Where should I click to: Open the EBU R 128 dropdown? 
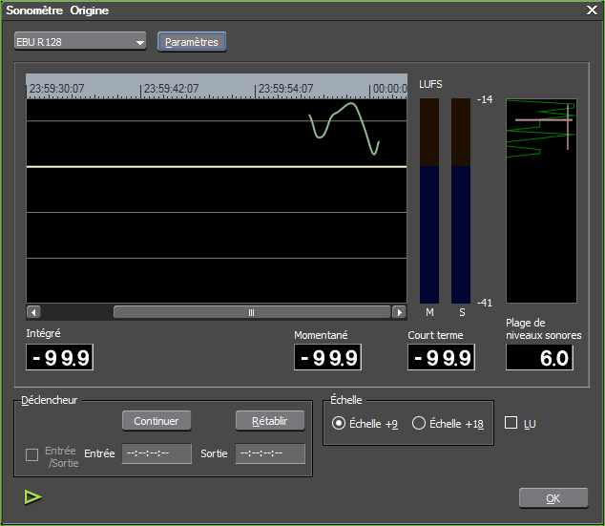pyautogui.click(x=81, y=42)
